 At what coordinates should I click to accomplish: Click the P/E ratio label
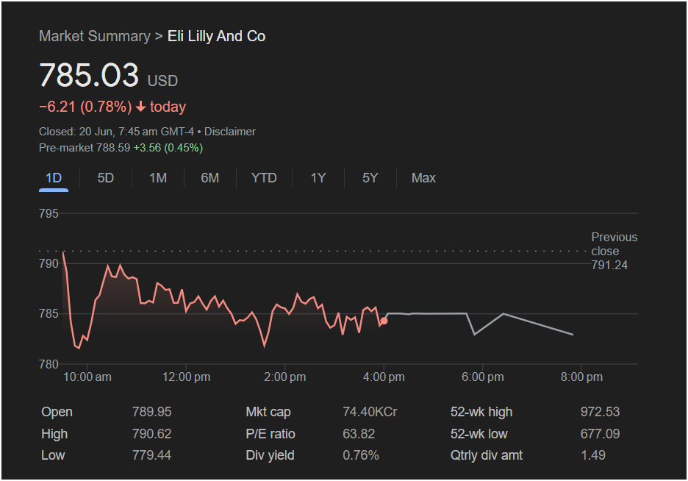pos(270,434)
